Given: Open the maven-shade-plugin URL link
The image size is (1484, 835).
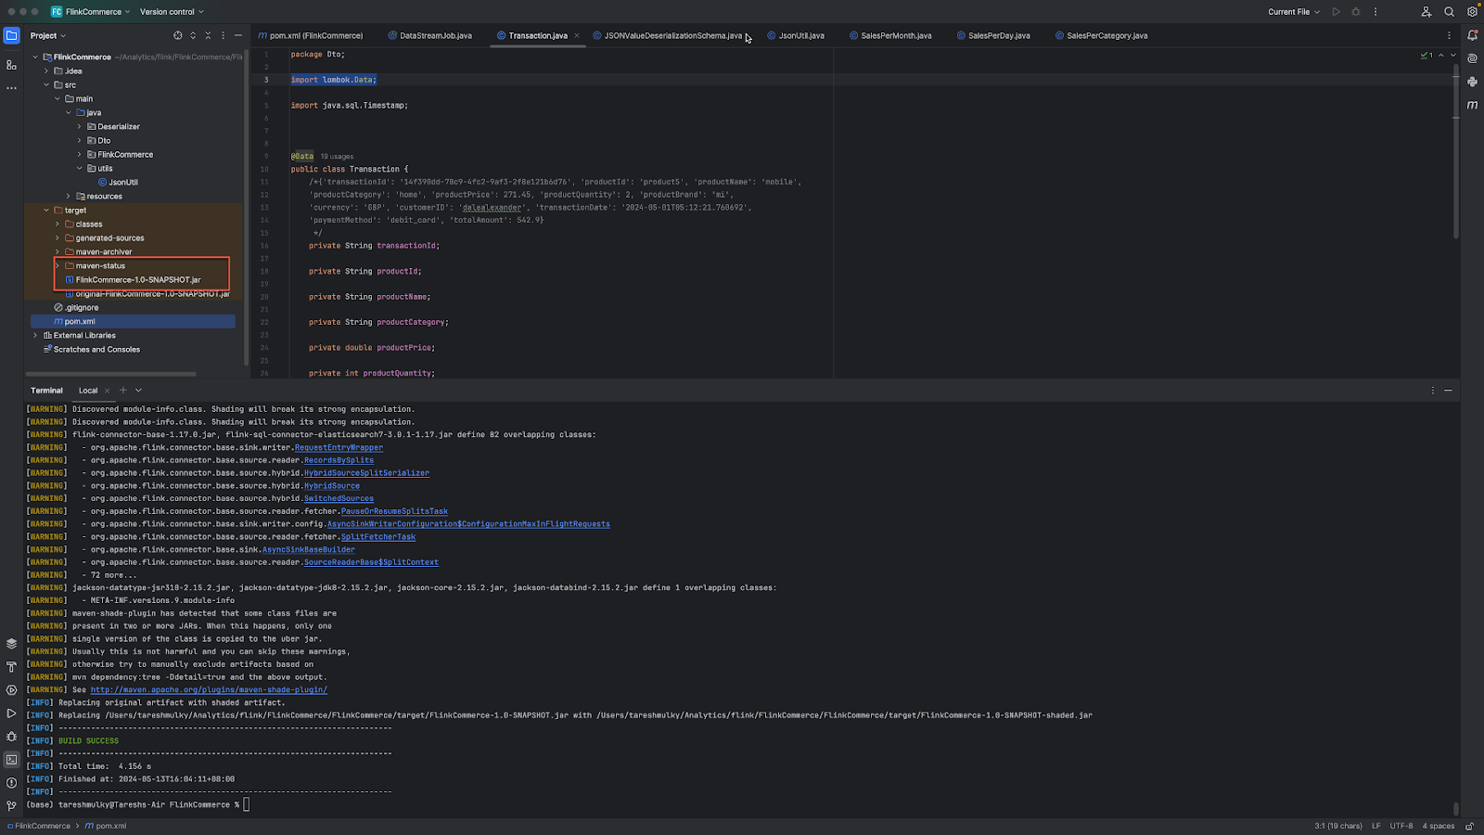Looking at the screenshot, I should click(209, 689).
